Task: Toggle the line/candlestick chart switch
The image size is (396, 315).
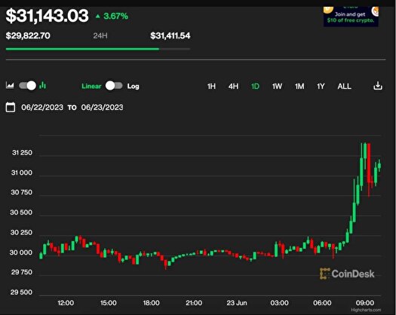Action: click(x=27, y=86)
